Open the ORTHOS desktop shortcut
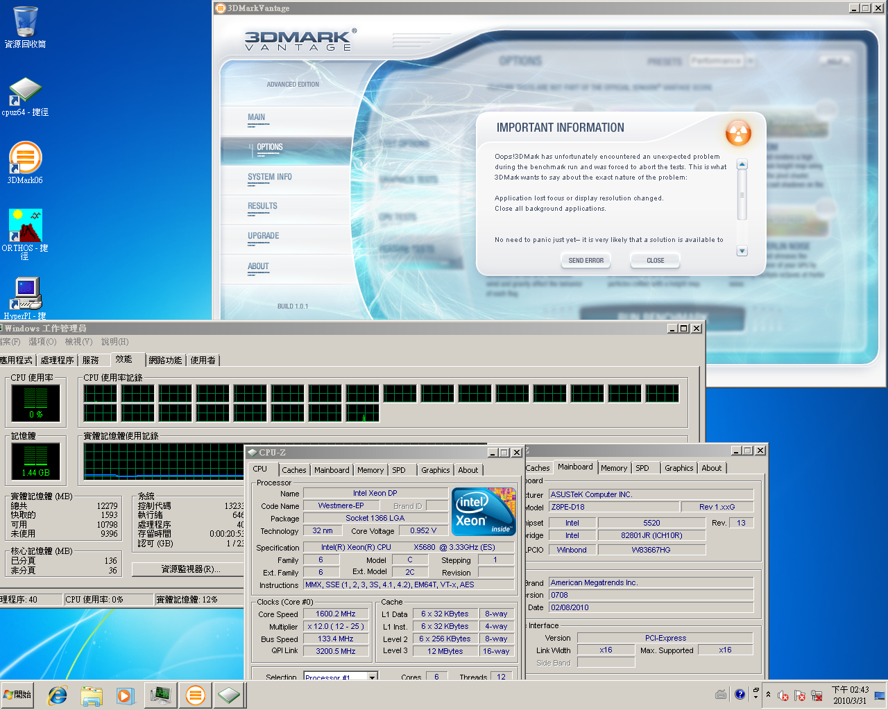Screen dimensions: 888x710 [25, 234]
